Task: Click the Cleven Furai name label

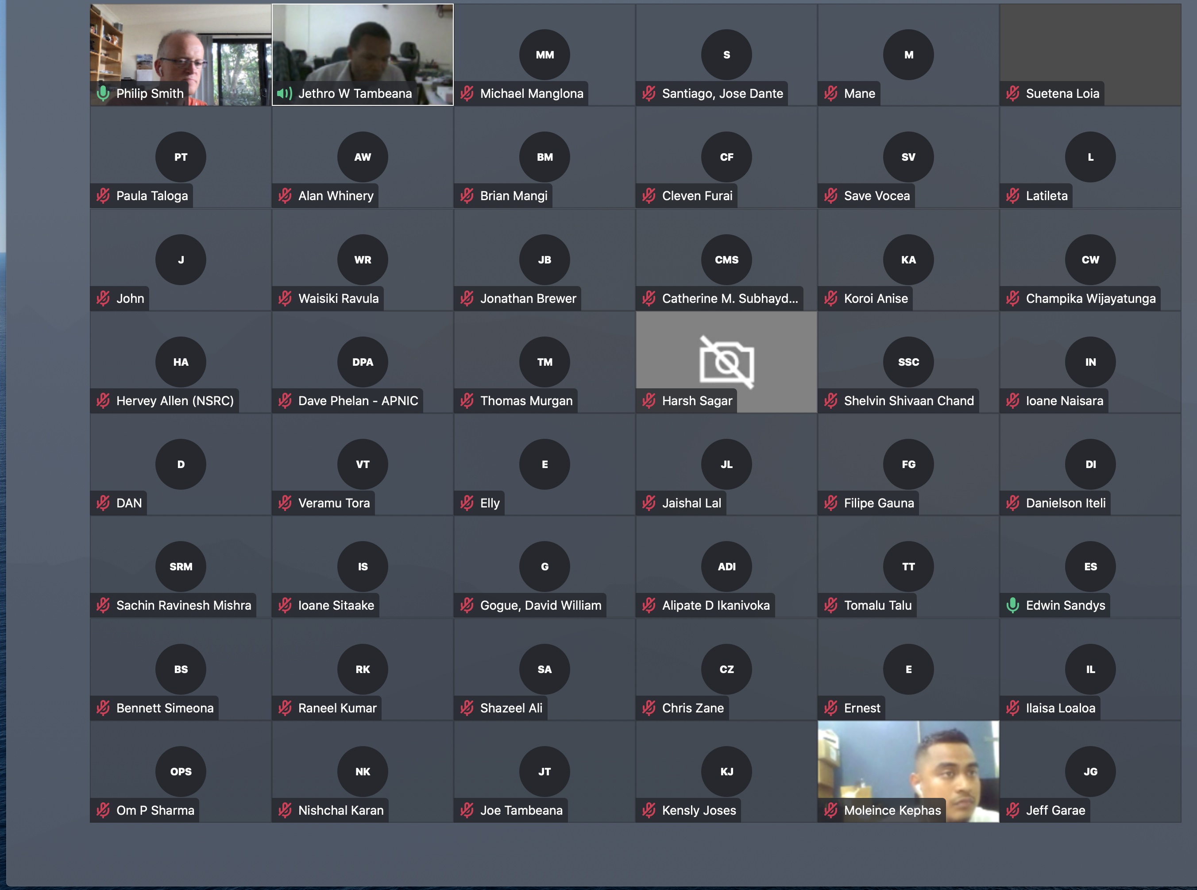Action: (x=697, y=196)
